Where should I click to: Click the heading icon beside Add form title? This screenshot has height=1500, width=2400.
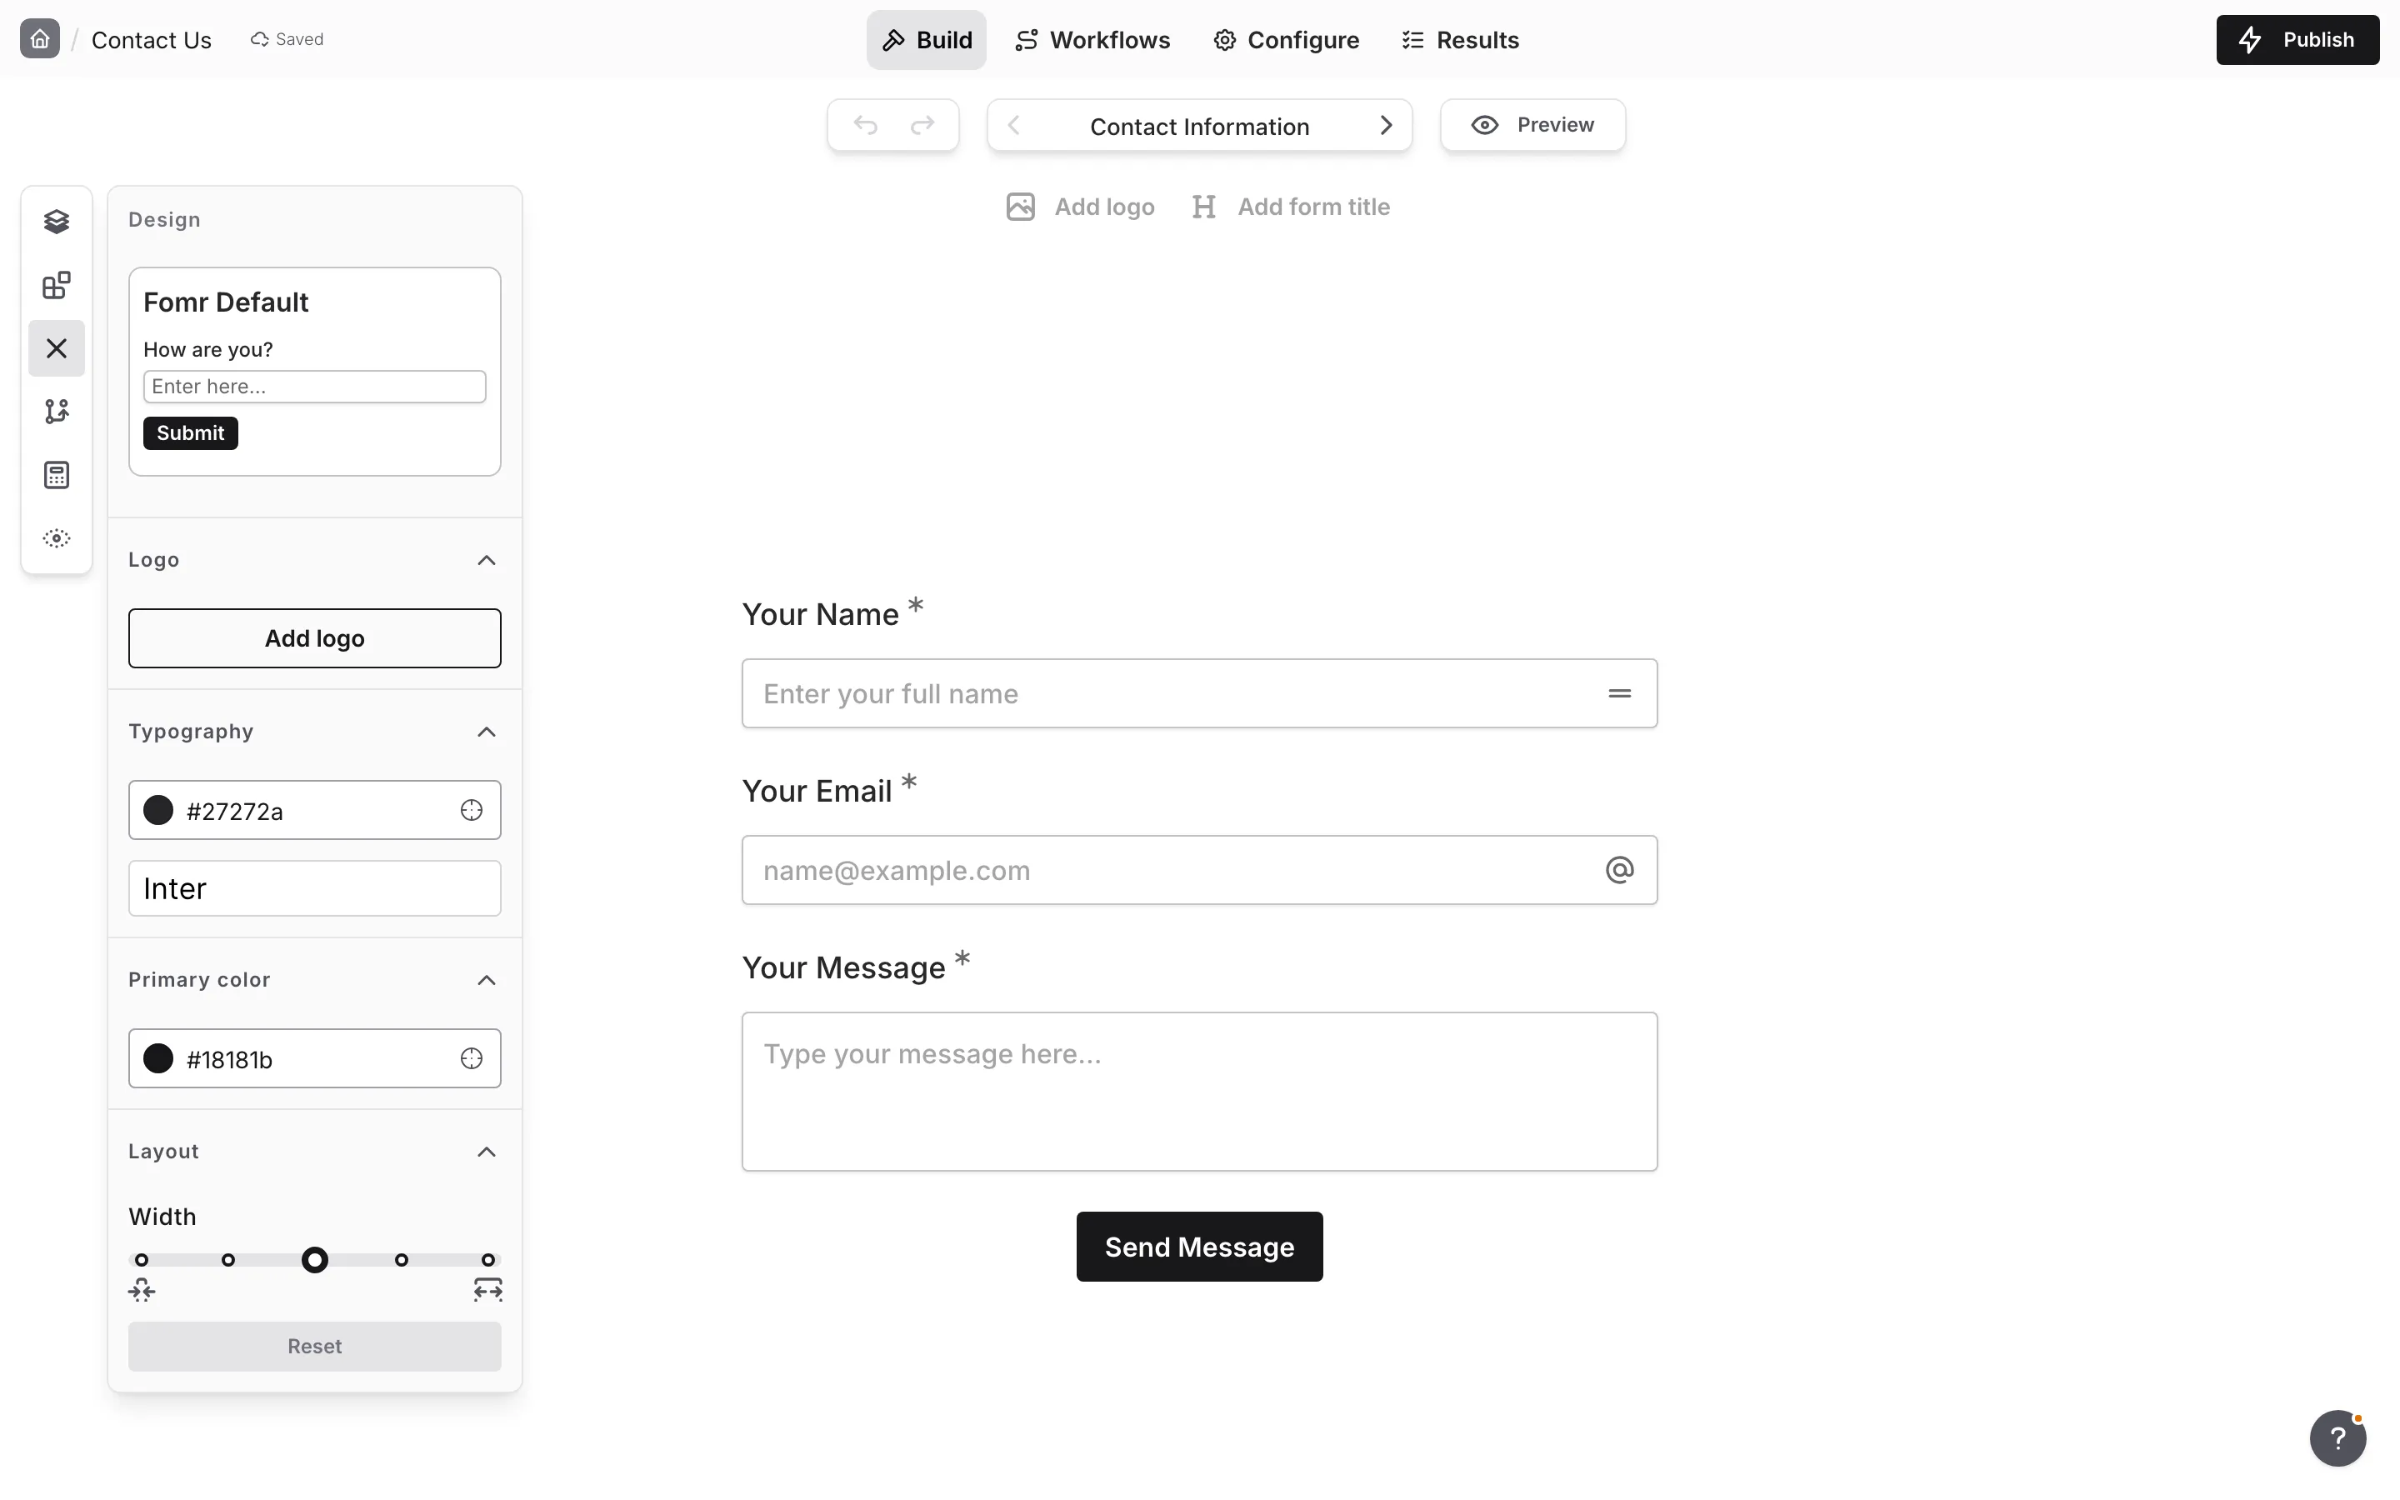(1204, 207)
